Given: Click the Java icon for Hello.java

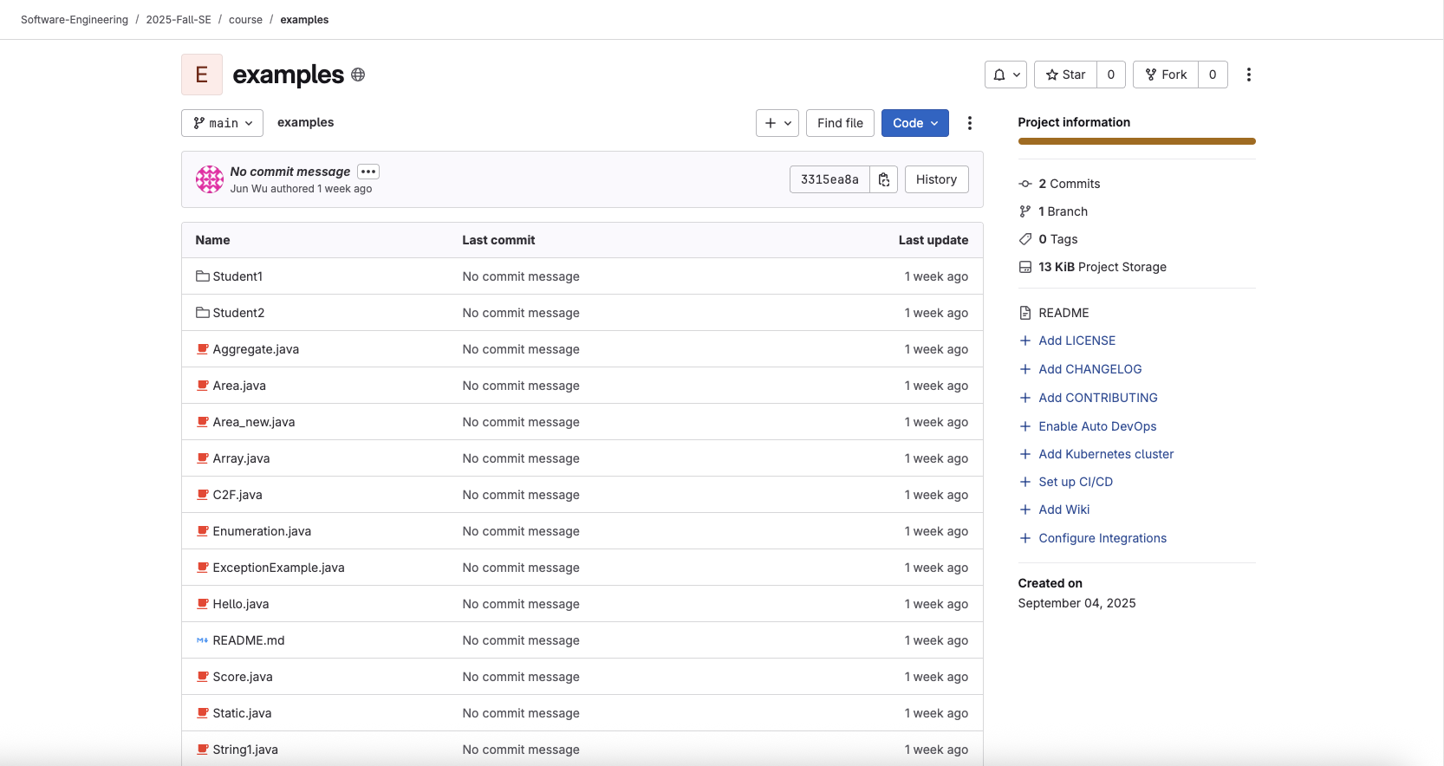Looking at the screenshot, I should click(x=203, y=604).
